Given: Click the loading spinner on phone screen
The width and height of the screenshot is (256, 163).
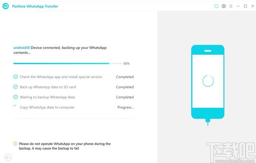Looking at the screenshot, I should click(x=208, y=81).
